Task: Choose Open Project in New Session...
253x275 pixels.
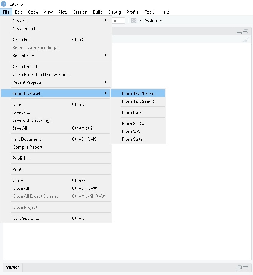Action: point(56,74)
